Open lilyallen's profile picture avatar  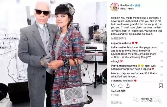click(x=115, y=7)
